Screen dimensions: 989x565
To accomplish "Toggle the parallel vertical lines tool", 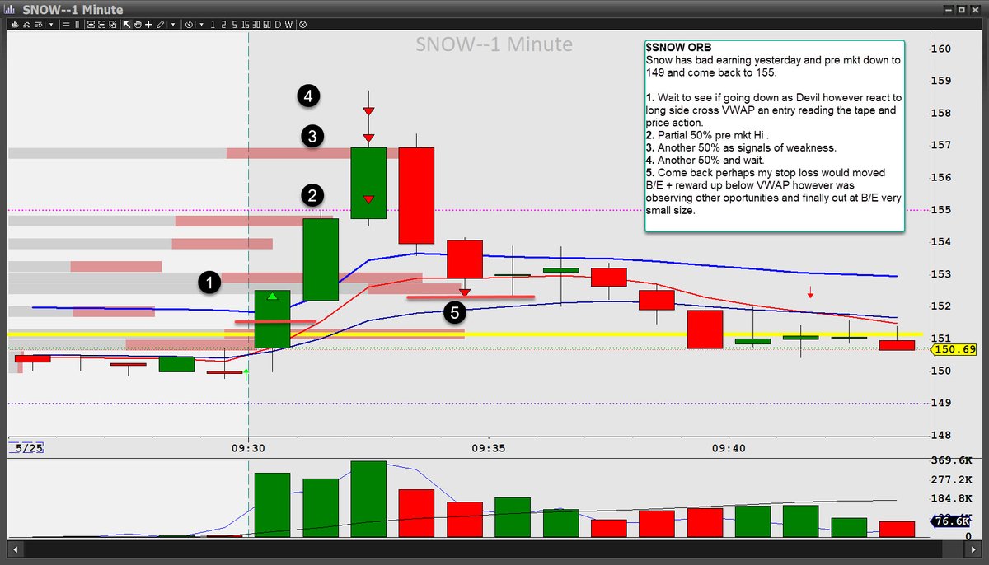I will (x=78, y=25).
